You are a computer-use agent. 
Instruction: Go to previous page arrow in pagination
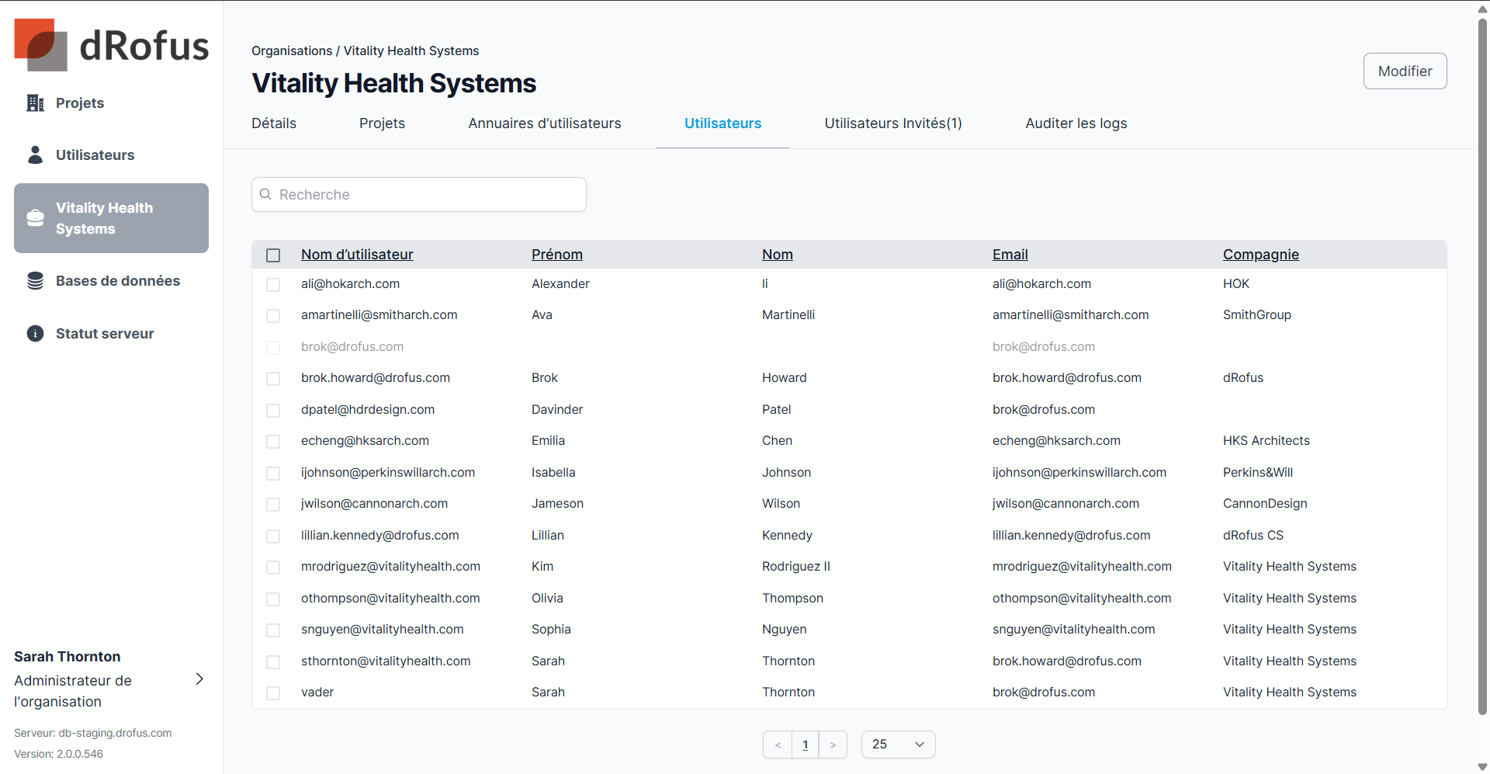point(778,744)
